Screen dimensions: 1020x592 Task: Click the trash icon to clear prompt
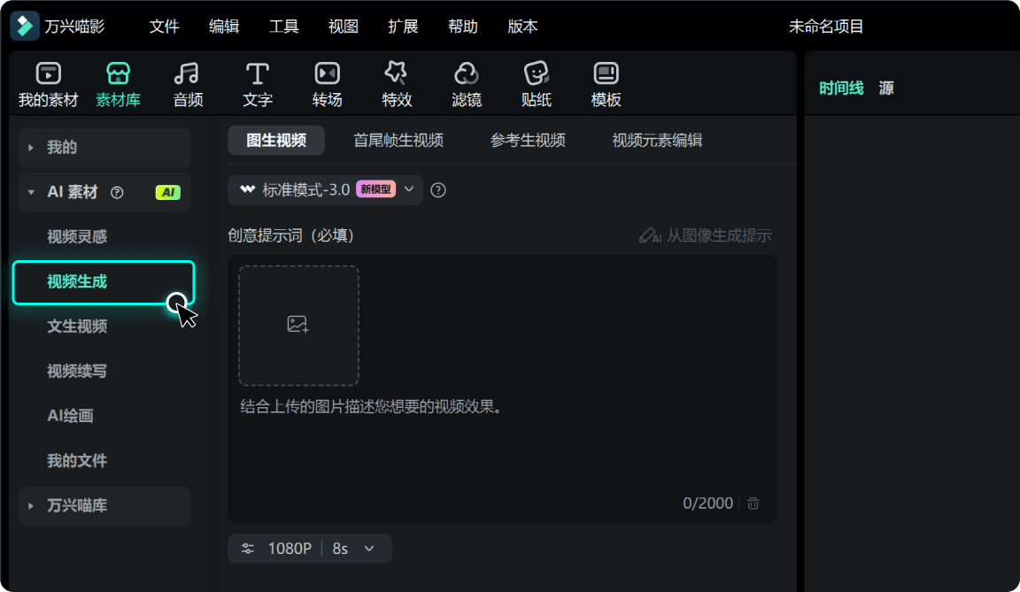pos(753,503)
